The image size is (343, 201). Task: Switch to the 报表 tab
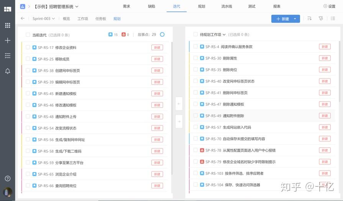[277, 7]
